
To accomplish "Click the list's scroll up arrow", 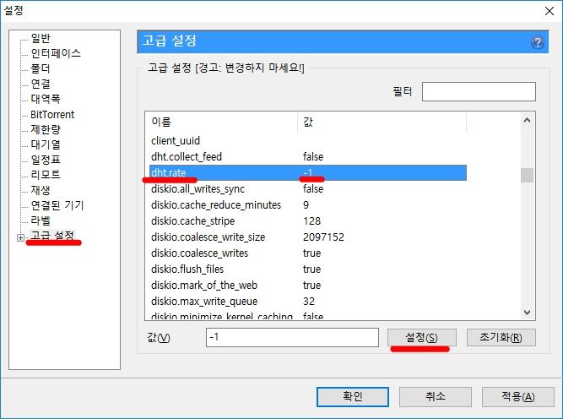I will [x=527, y=121].
